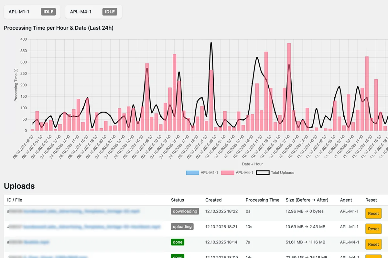The width and height of the screenshot is (388, 258).
Task: Click the gray downloading status badge
Action: pyautogui.click(x=185, y=211)
